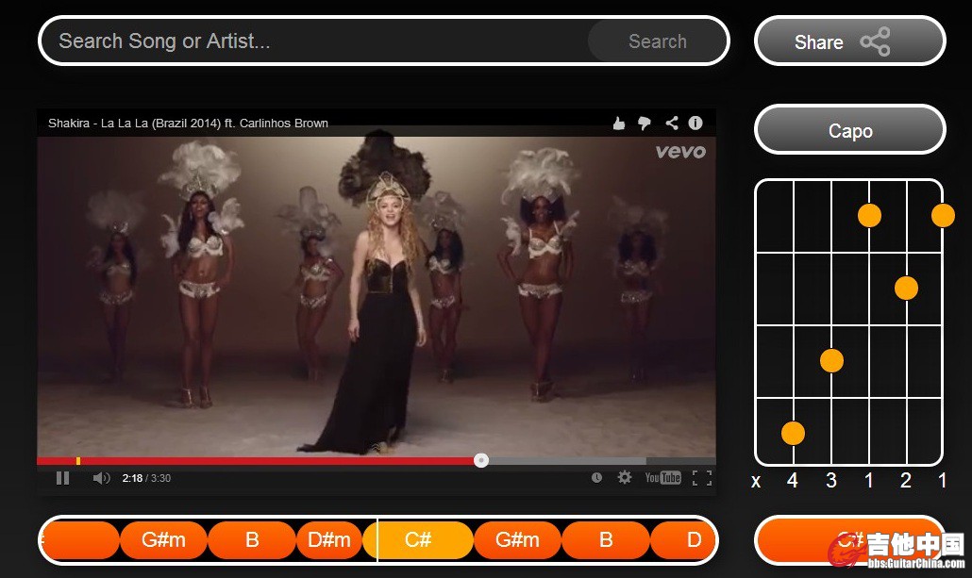Open the Capo settings

point(850,130)
